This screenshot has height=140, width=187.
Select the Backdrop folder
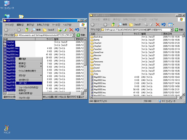click(x=96, y=37)
